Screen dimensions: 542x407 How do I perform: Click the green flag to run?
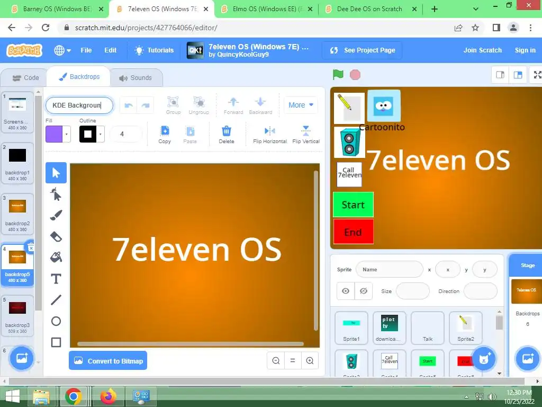pyautogui.click(x=338, y=74)
